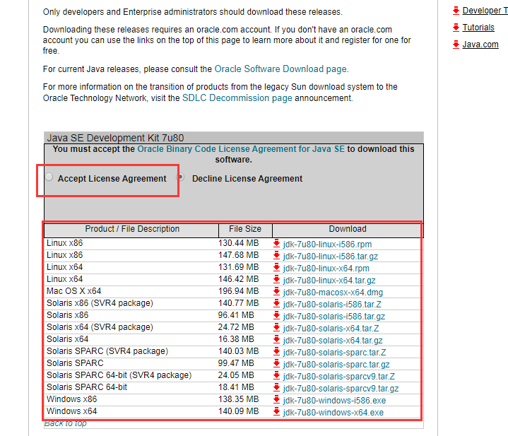Screen dimensions: 508x436
Task: Click the 16.38 MB file size cell
Action: coord(236,339)
